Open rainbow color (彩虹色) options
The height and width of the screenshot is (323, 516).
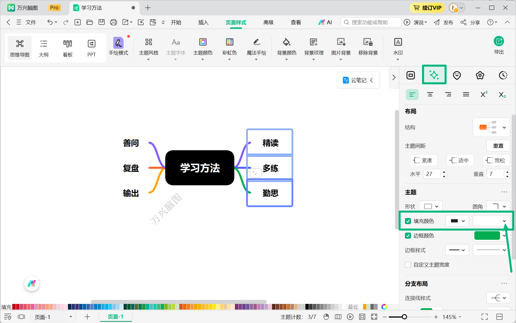coord(229,48)
